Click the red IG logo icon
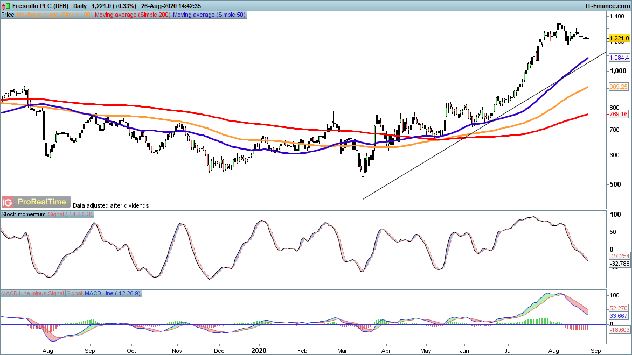 click(x=7, y=202)
